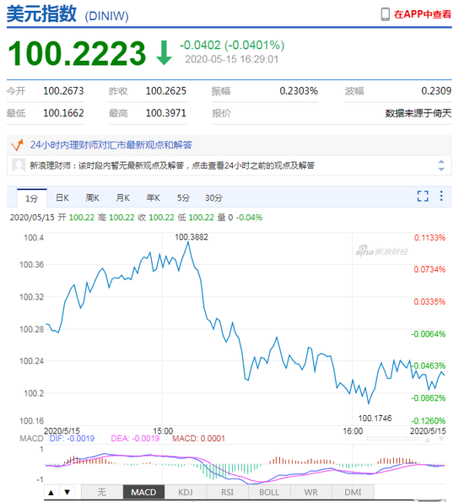Open 24小时内理财师对汇市最新观点和解答 link
Screen dimensions: 464x502
click(x=111, y=145)
